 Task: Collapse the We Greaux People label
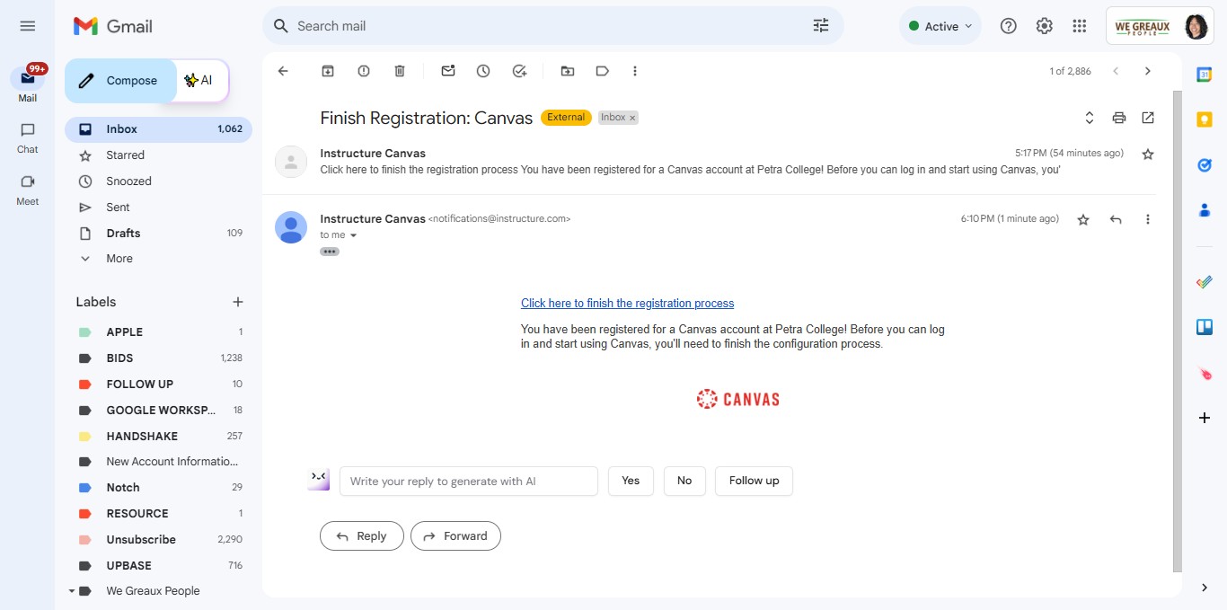72,590
